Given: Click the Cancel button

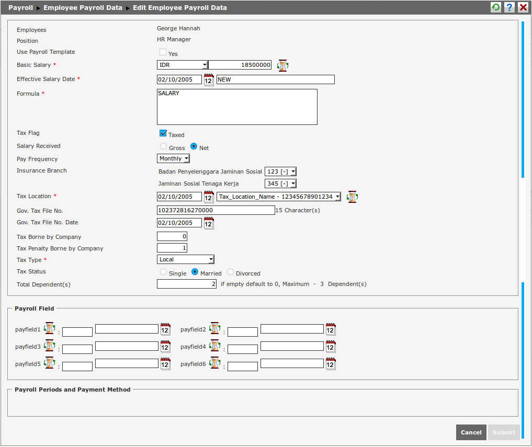Looking at the screenshot, I should 471,432.
